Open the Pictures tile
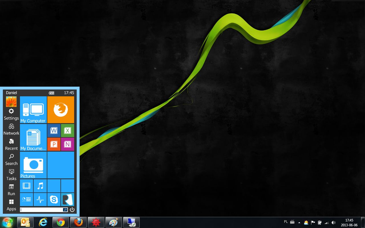The image size is (365, 228). (33, 165)
